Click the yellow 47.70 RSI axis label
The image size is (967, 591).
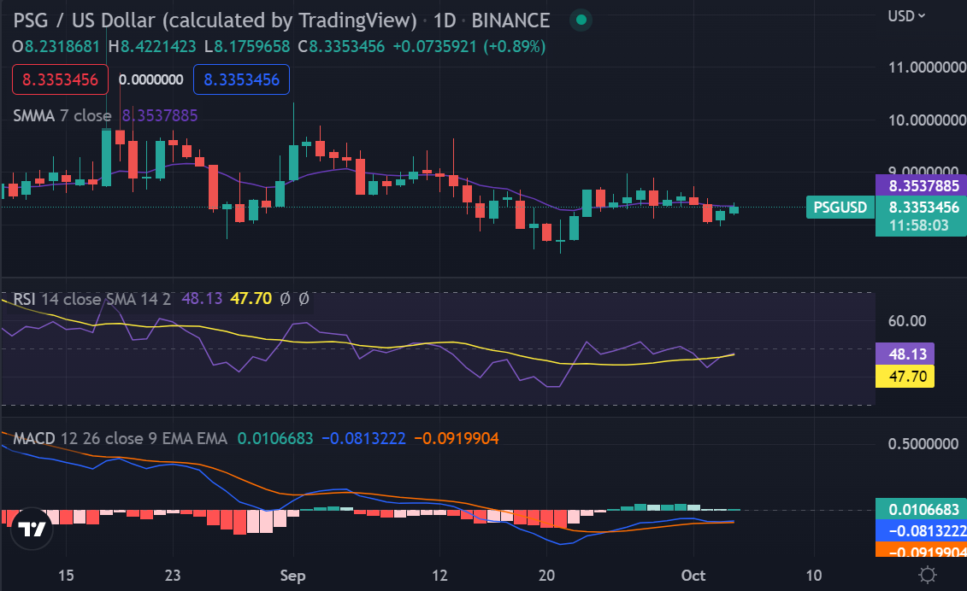tap(905, 376)
